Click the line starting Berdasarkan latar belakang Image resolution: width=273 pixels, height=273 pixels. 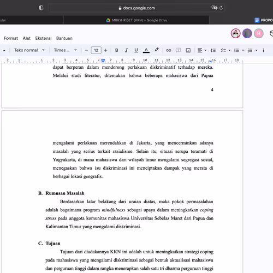coord(136,201)
